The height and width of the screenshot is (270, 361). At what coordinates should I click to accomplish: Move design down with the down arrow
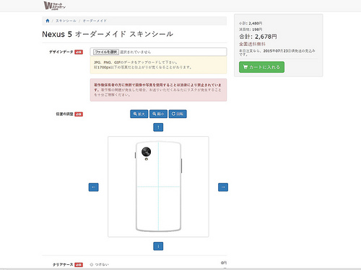(x=158, y=246)
